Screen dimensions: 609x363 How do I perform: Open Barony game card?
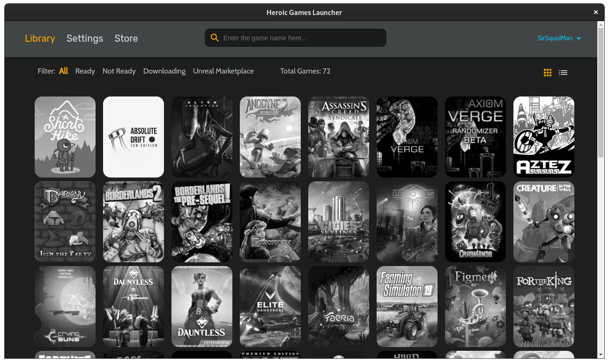65,222
